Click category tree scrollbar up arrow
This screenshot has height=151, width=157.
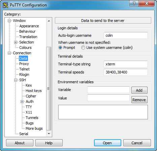pos(49,21)
